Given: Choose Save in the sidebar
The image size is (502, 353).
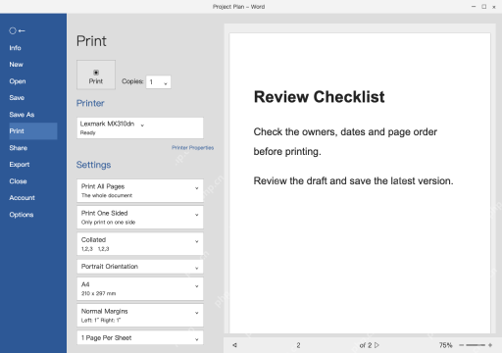Looking at the screenshot, I should (17, 98).
